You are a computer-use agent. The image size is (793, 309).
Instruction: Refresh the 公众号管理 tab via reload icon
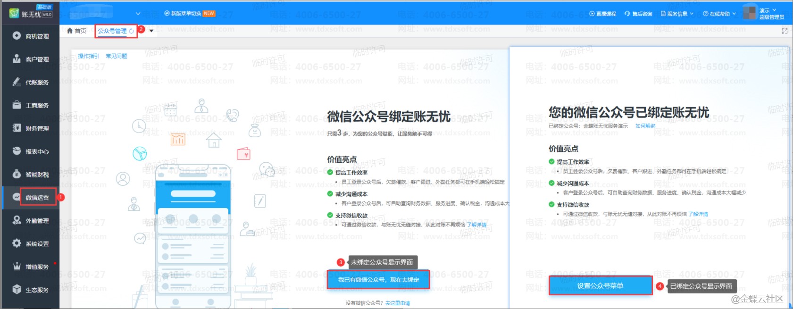pos(131,31)
